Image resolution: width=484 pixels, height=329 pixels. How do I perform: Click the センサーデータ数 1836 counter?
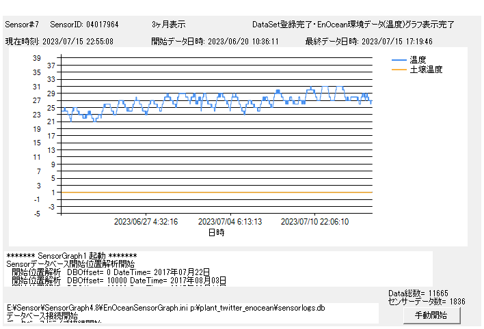417,301
